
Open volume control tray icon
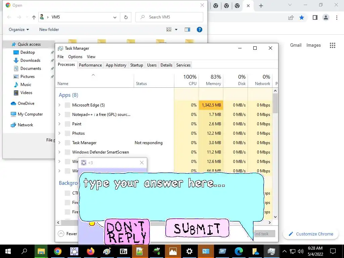tap(301, 251)
